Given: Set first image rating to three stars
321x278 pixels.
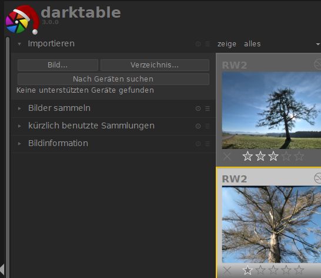Looking at the screenshot, I should coord(273,156).
